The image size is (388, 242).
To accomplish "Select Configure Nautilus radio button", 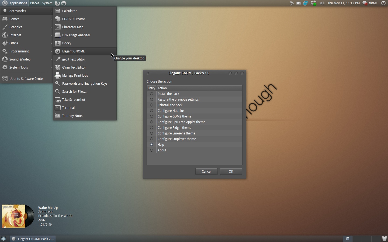I will pyautogui.click(x=151, y=111).
